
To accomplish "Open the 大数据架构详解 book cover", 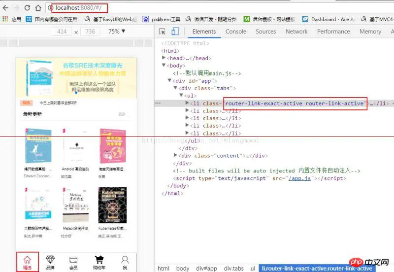I will [38, 204].
